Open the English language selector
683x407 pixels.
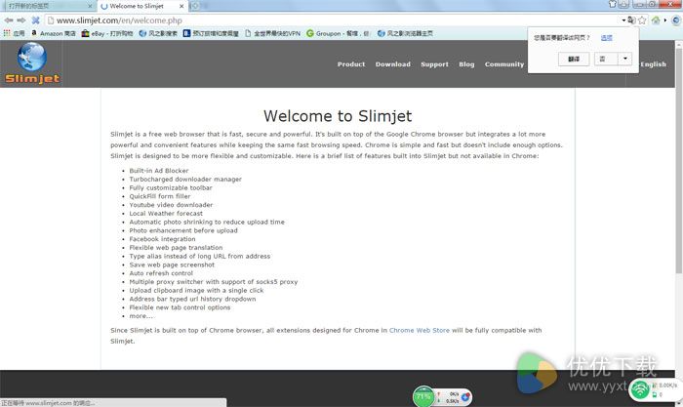point(653,64)
